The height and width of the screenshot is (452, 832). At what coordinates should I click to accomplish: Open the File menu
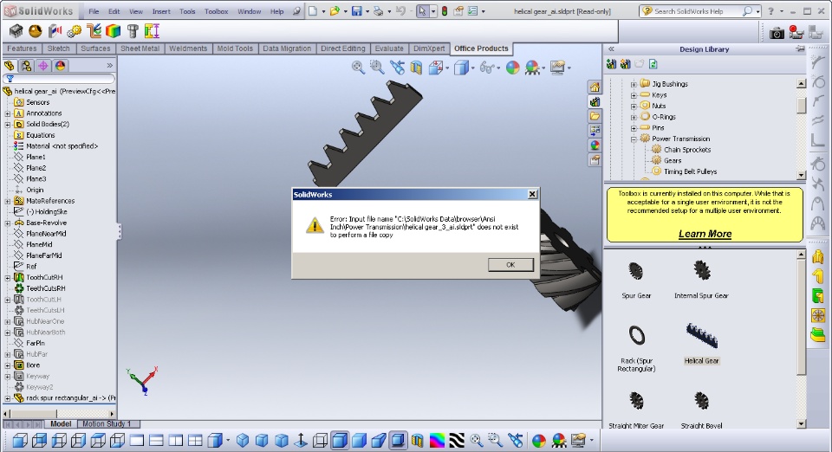[94, 11]
